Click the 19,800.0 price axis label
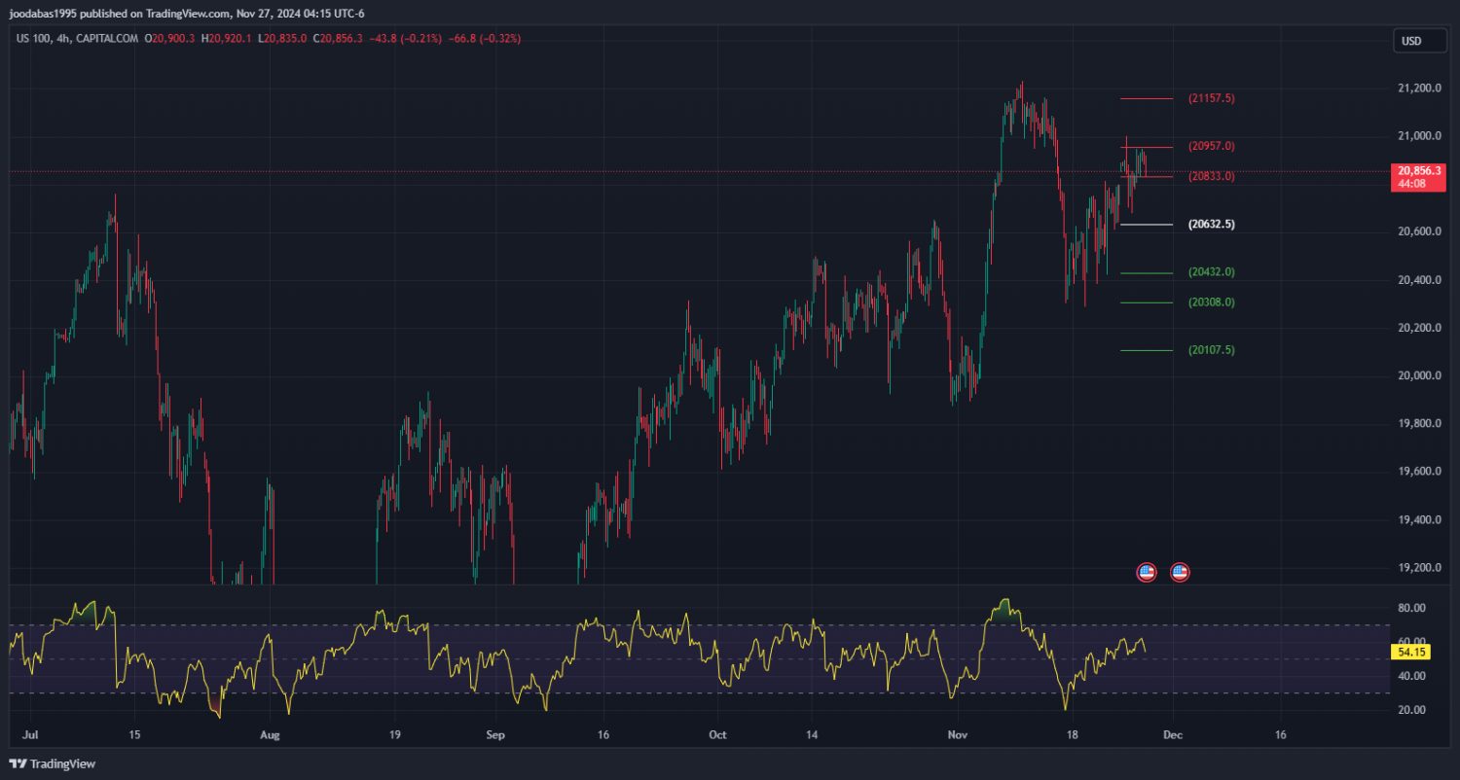 pos(1419,425)
